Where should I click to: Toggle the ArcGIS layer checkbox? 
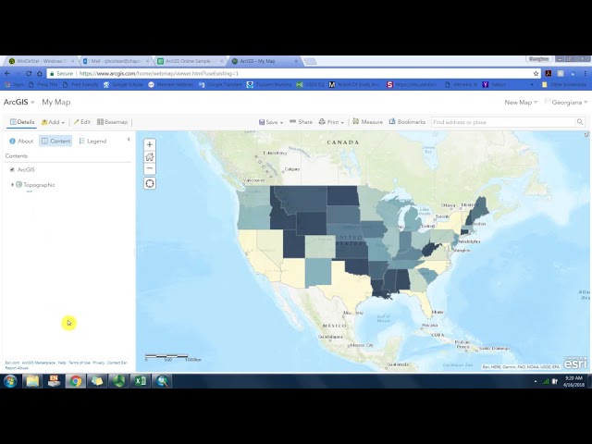pyautogui.click(x=12, y=169)
